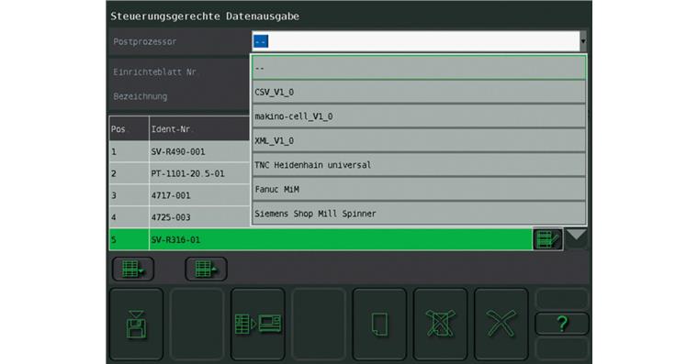Viewport: 698px width, 364px height.
Task: Select row PT-1101-20.5-01
Action: 179,173
